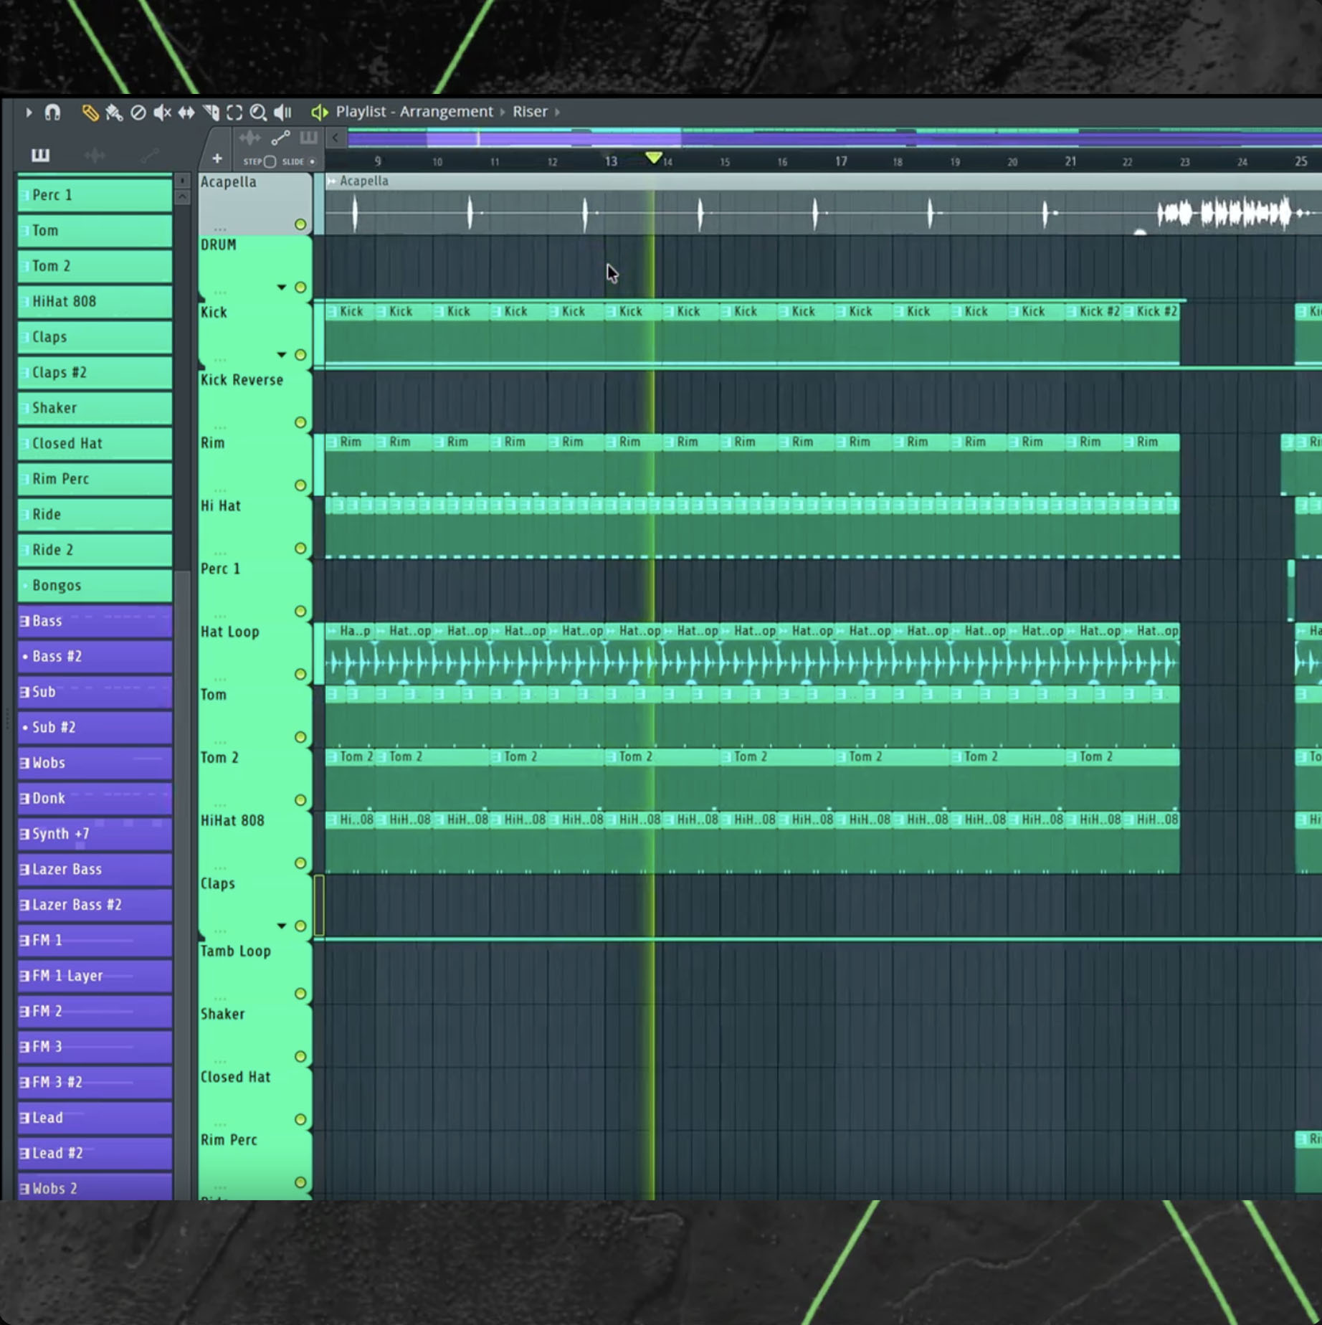Mute the Hi Hat track

[x=300, y=548]
